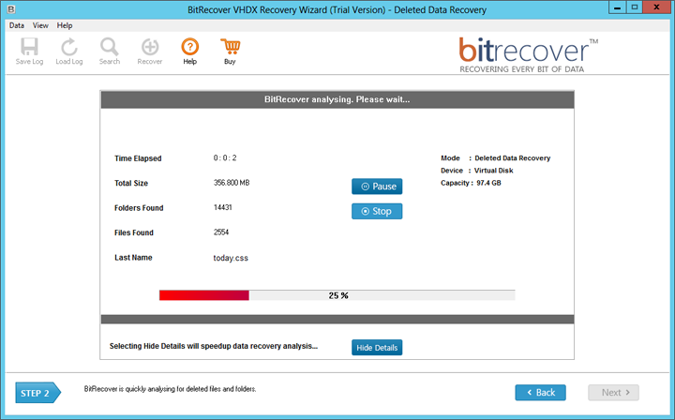Click the Time Elapsed label
The height and width of the screenshot is (420, 675).
click(x=138, y=158)
